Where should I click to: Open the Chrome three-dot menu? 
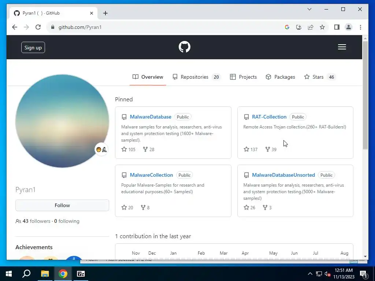(x=360, y=27)
